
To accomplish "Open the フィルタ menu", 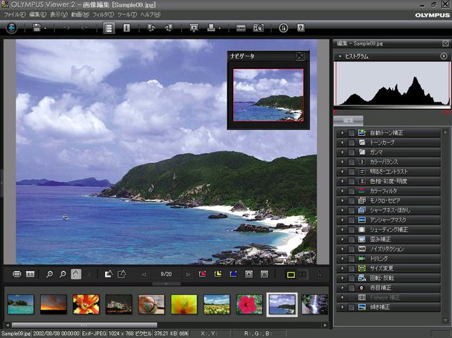I will point(103,14).
